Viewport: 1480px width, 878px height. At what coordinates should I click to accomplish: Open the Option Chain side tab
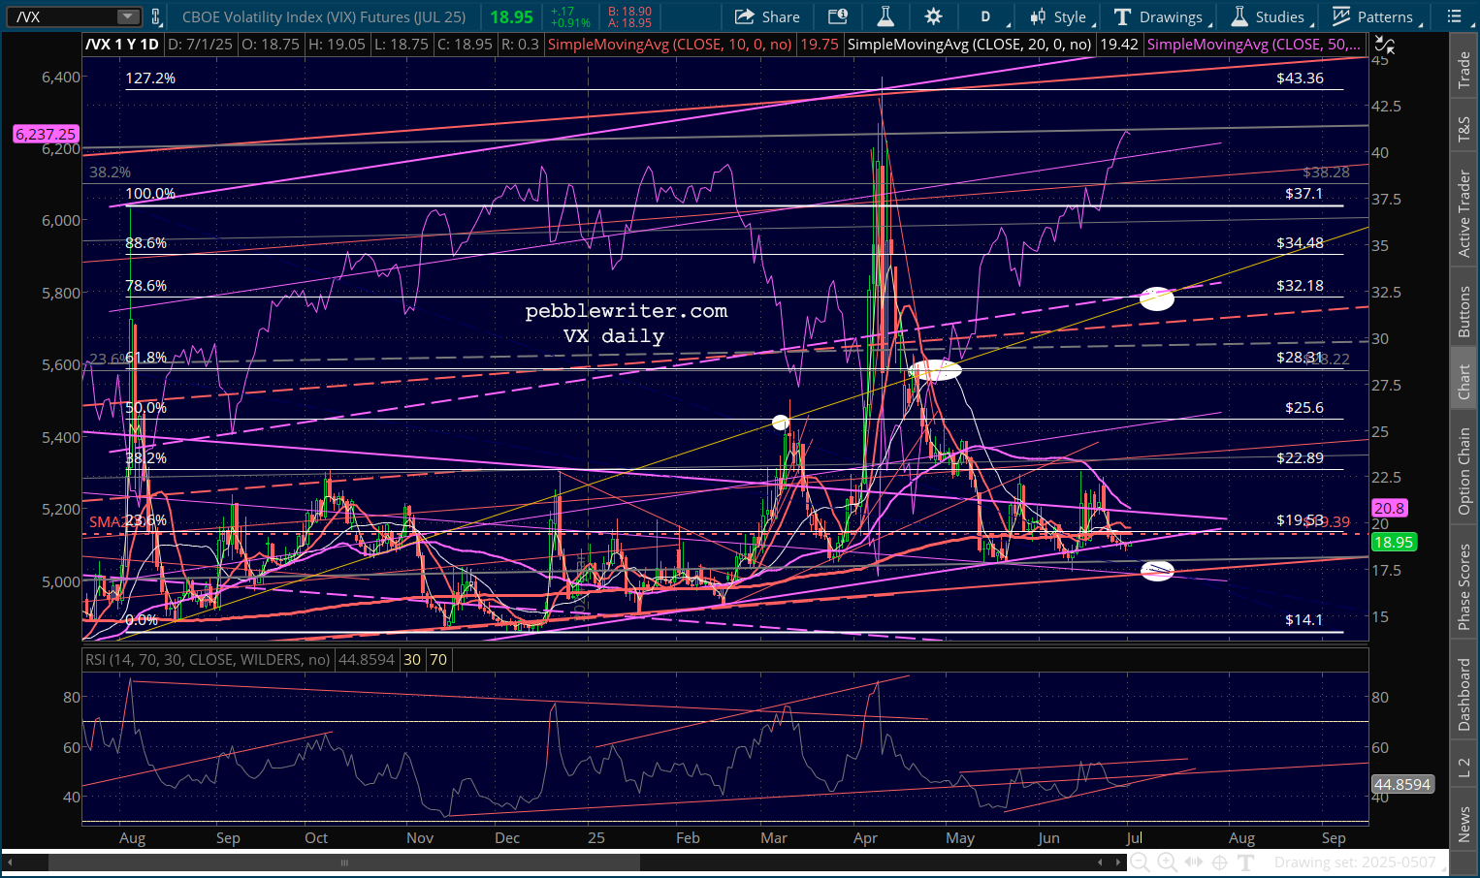1464,471
